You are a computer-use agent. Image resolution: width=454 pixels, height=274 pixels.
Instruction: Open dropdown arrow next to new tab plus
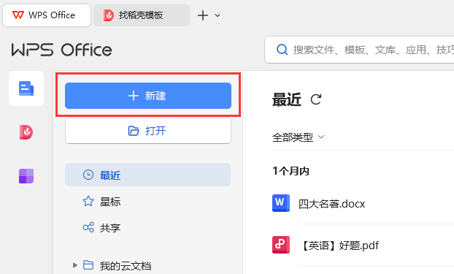pyautogui.click(x=218, y=15)
